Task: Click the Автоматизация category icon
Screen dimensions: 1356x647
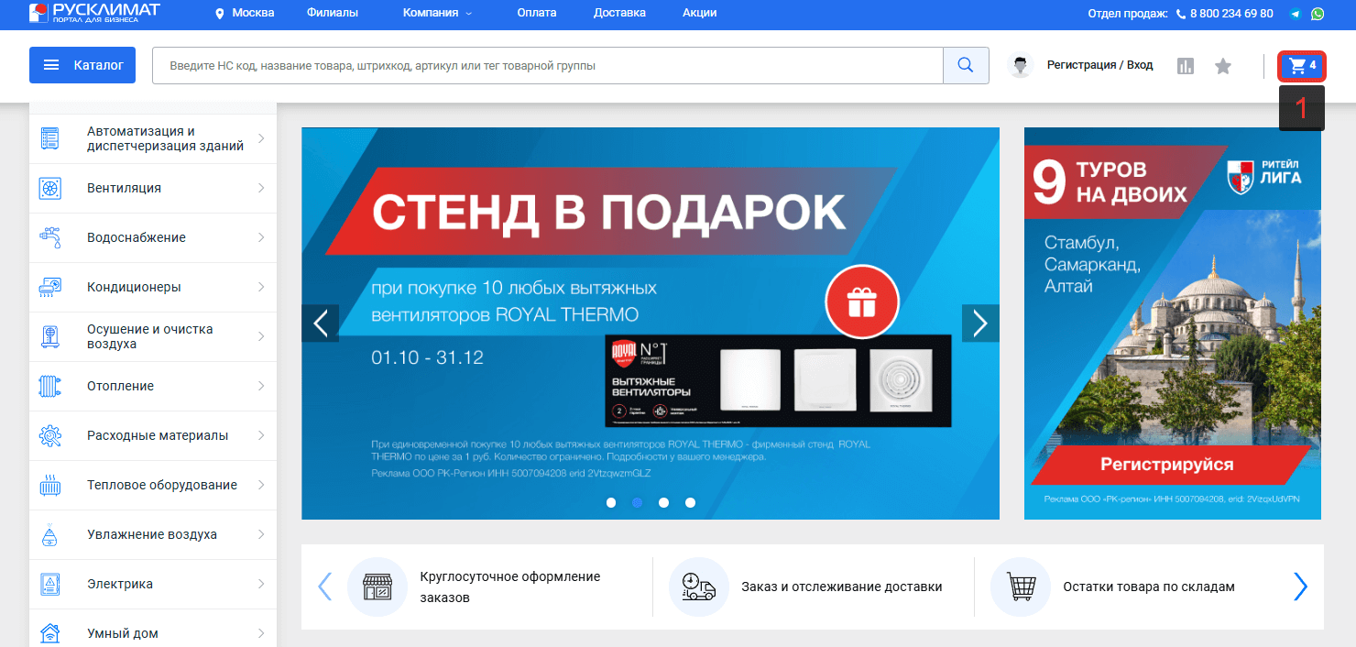Action: point(49,138)
